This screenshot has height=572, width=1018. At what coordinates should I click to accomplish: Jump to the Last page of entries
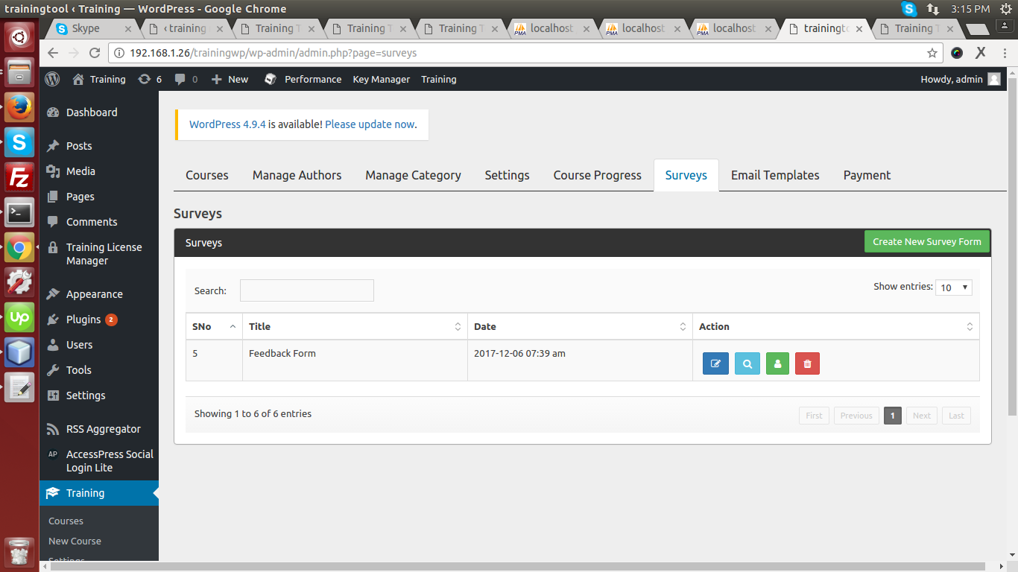[x=956, y=416]
